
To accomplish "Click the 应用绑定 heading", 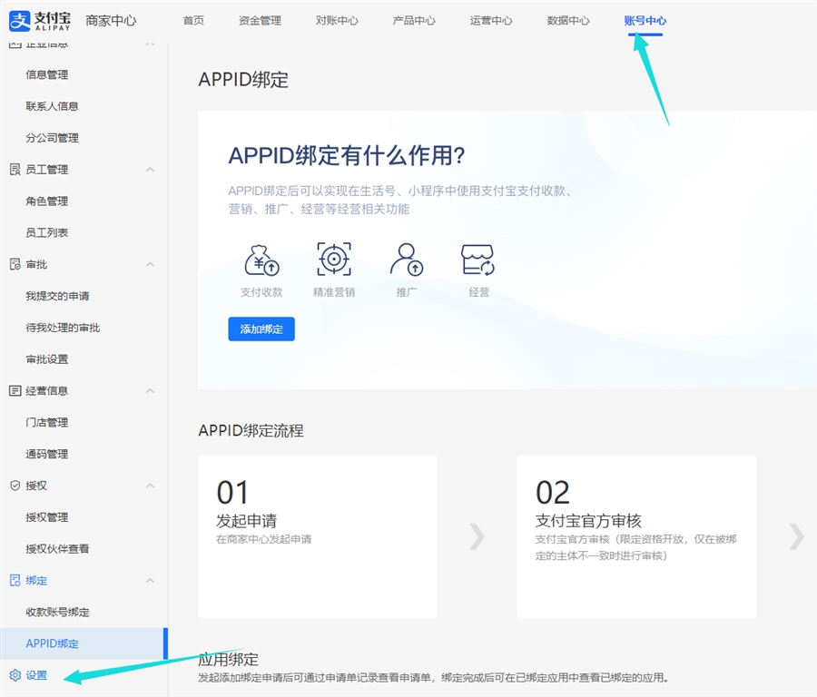I will point(228,660).
